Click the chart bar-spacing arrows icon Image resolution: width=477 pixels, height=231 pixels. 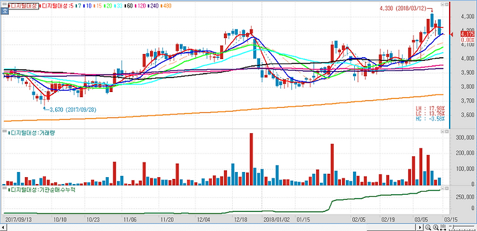443,227
